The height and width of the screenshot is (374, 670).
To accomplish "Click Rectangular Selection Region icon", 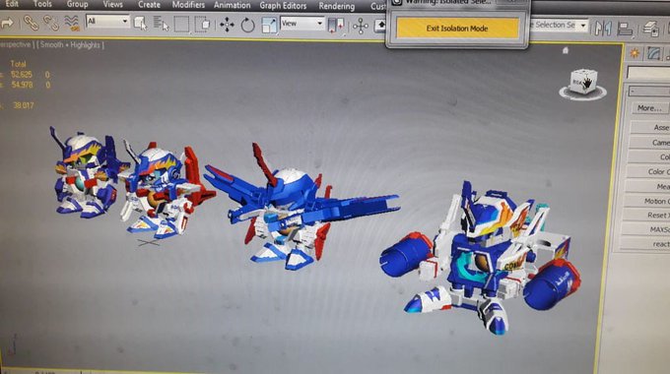I will click(181, 25).
